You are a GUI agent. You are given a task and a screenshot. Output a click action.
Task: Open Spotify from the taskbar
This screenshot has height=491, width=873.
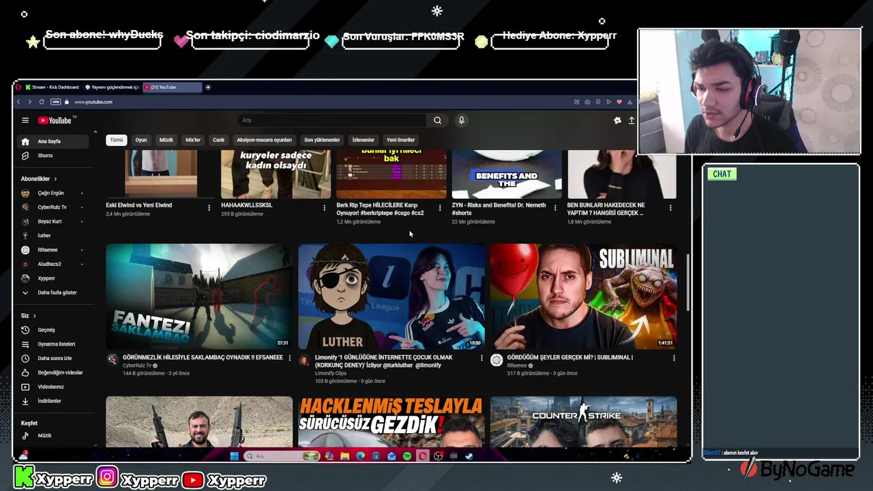point(407,456)
